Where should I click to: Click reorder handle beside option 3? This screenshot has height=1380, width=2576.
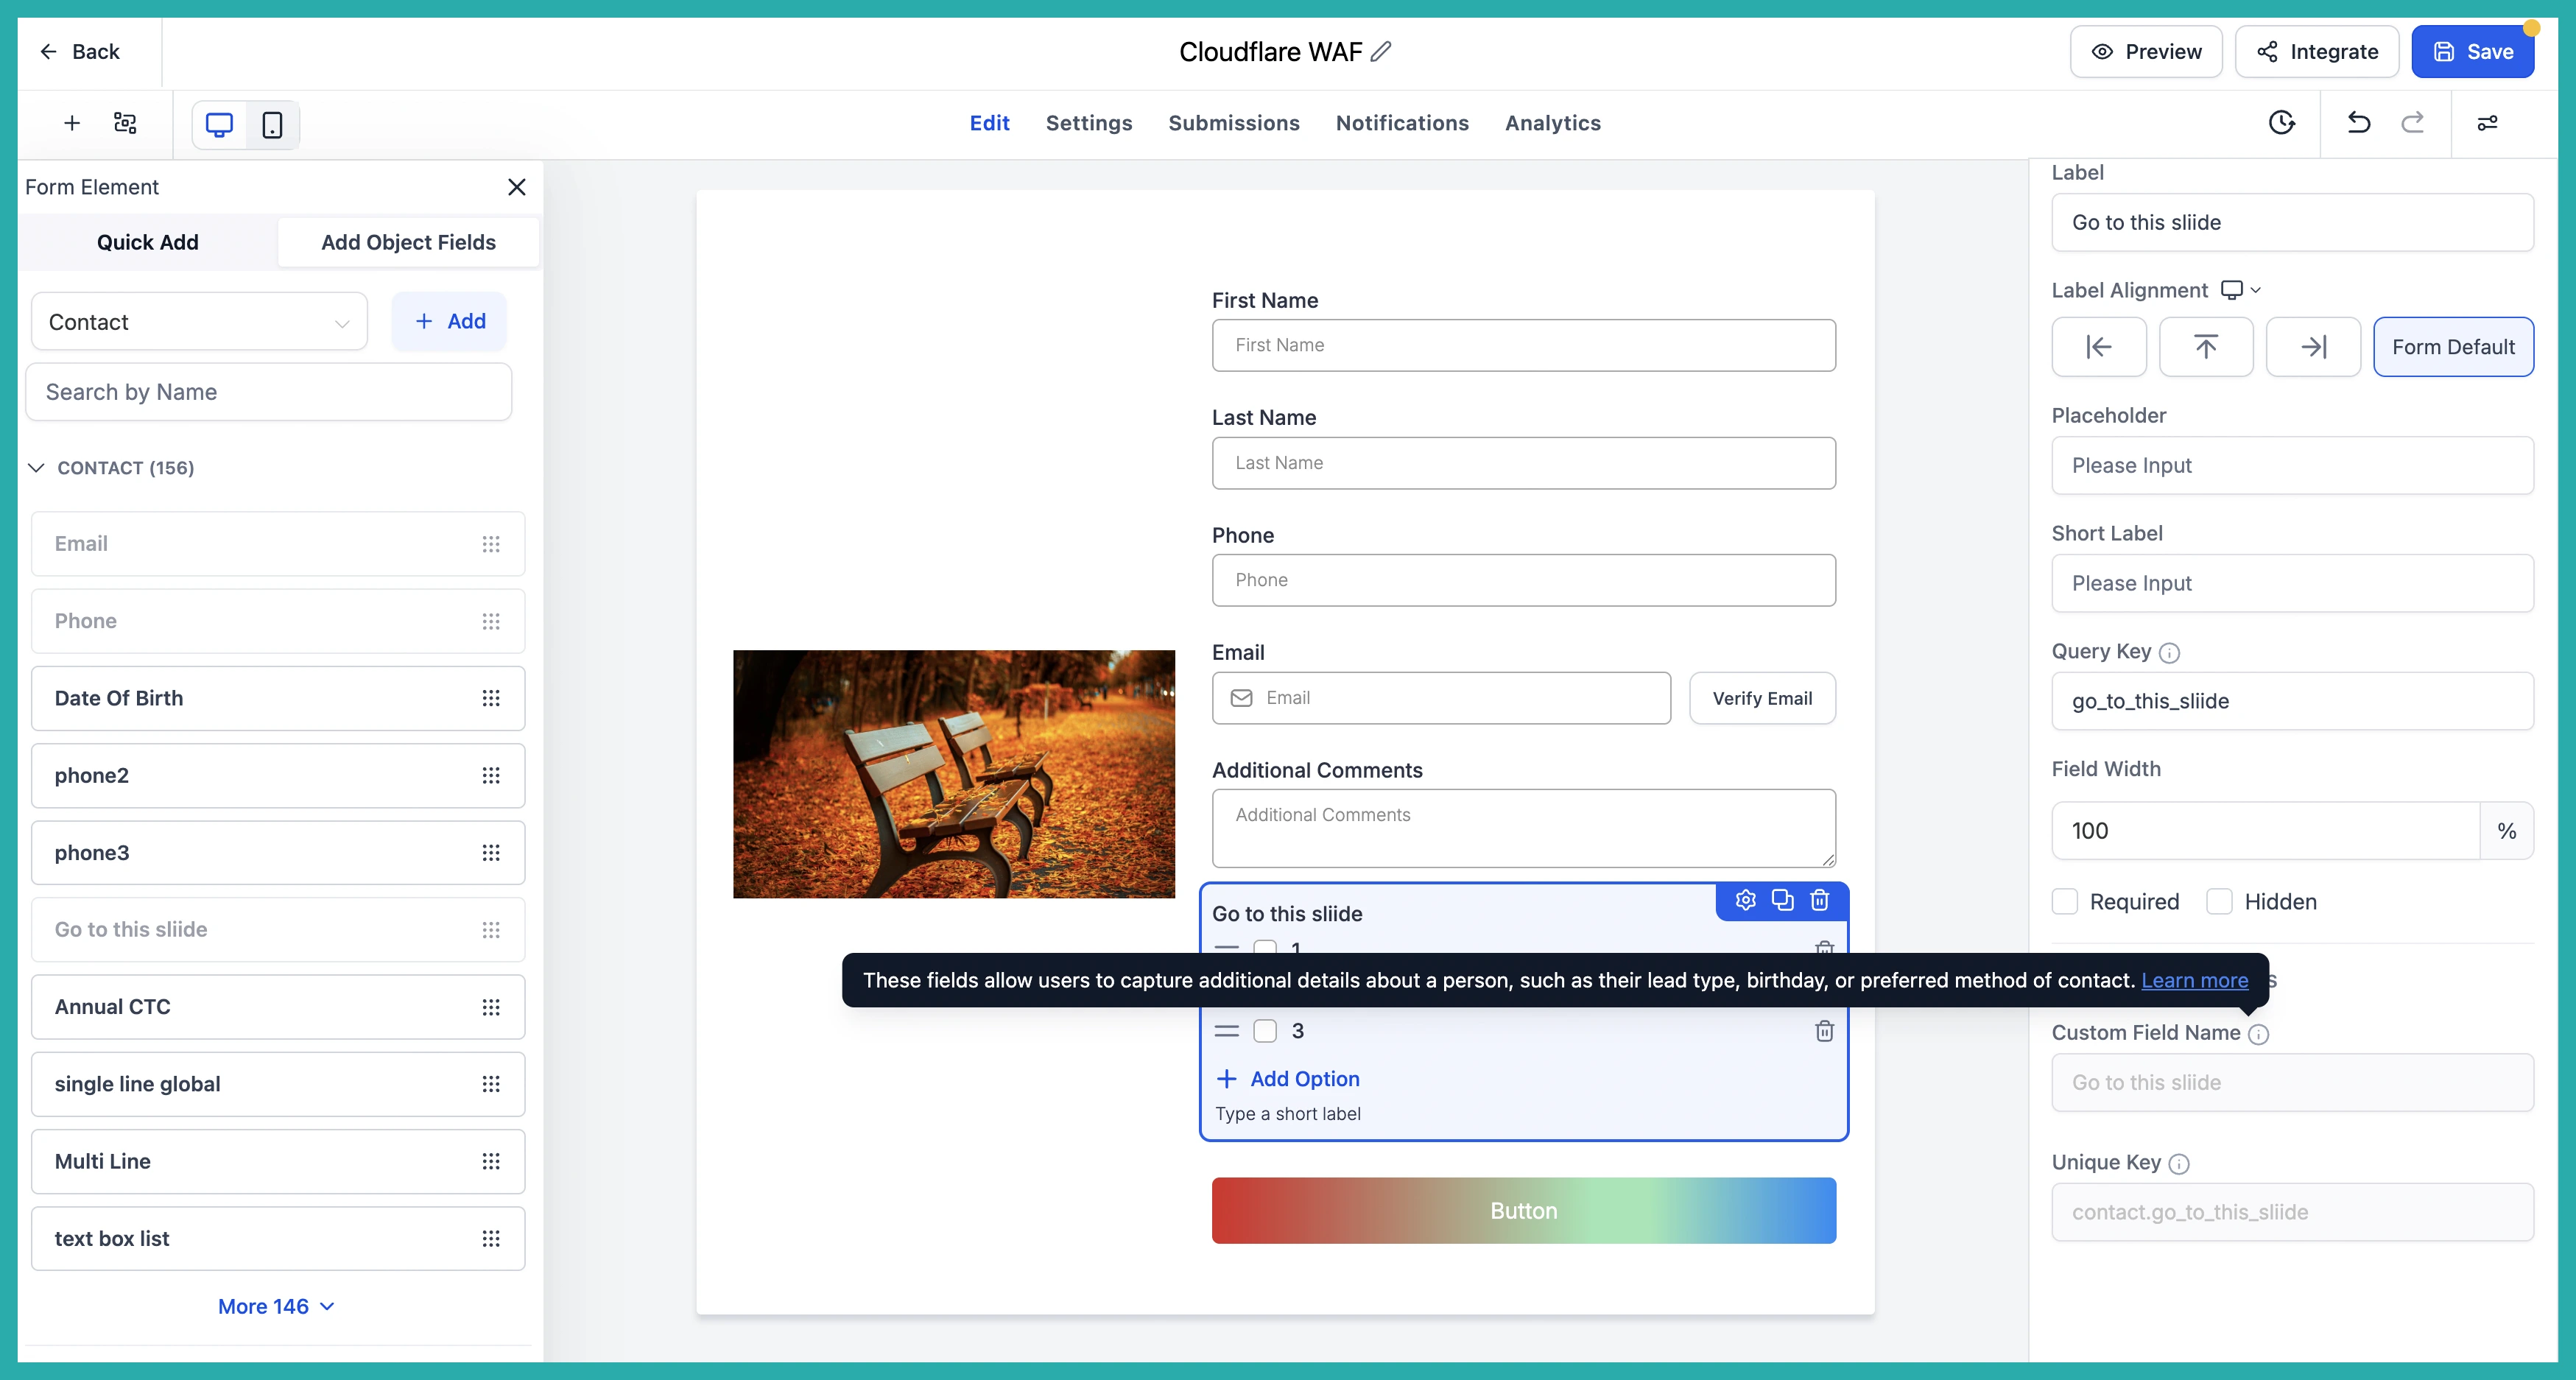click(1226, 1031)
